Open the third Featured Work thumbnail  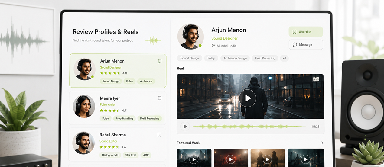pyautogui.click(x=268, y=158)
